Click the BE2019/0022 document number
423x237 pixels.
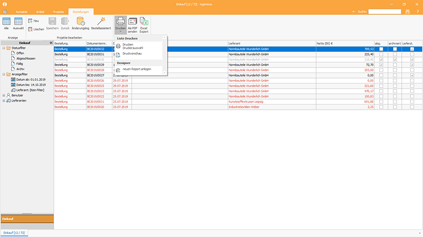(99, 96)
